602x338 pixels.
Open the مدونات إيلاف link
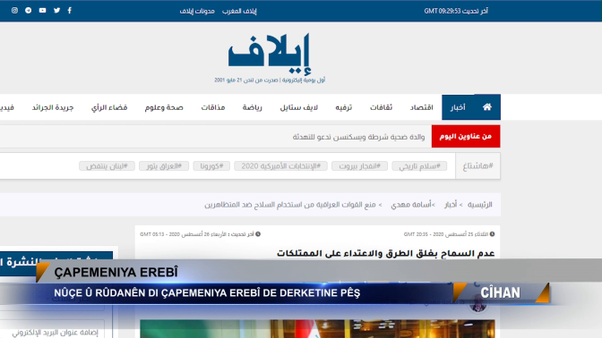pyautogui.click(x=197, y=11)
